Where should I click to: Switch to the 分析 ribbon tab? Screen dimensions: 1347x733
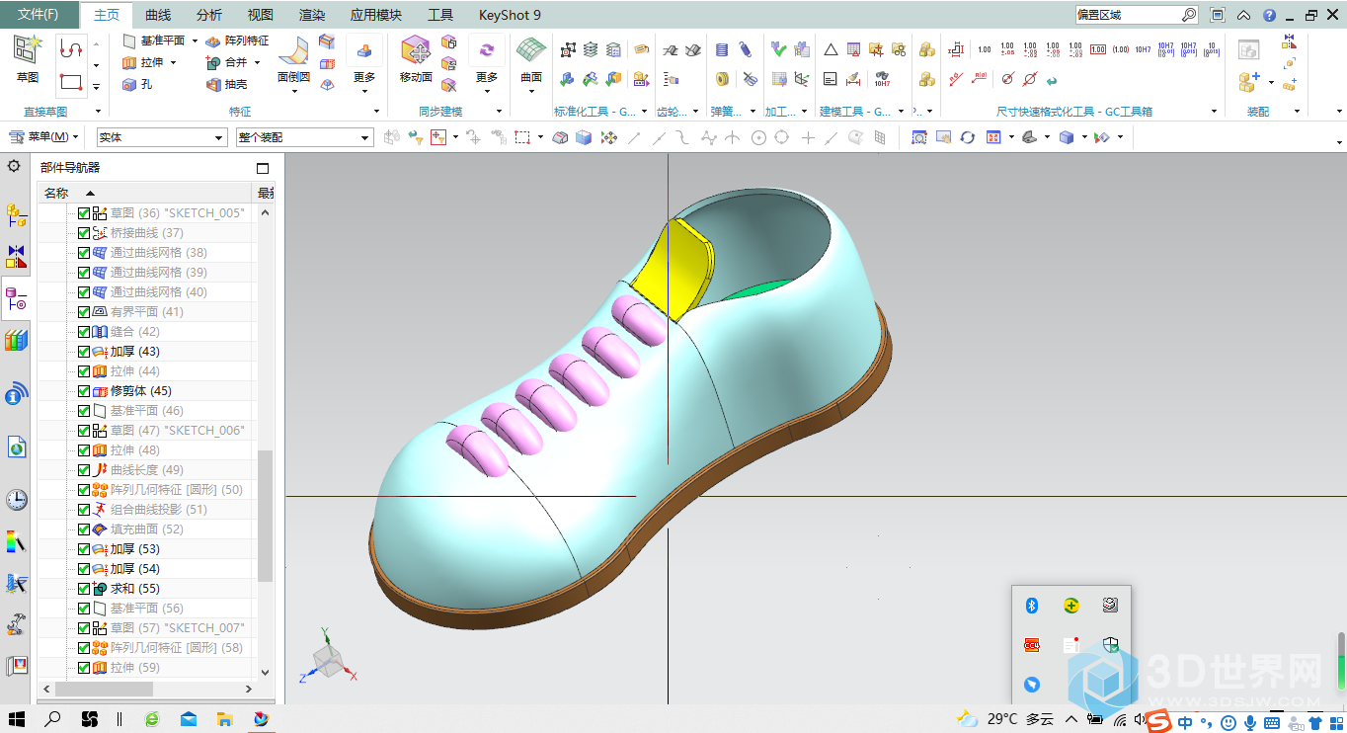(x=209, y=15)
